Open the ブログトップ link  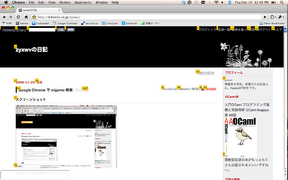click(207, 30)
